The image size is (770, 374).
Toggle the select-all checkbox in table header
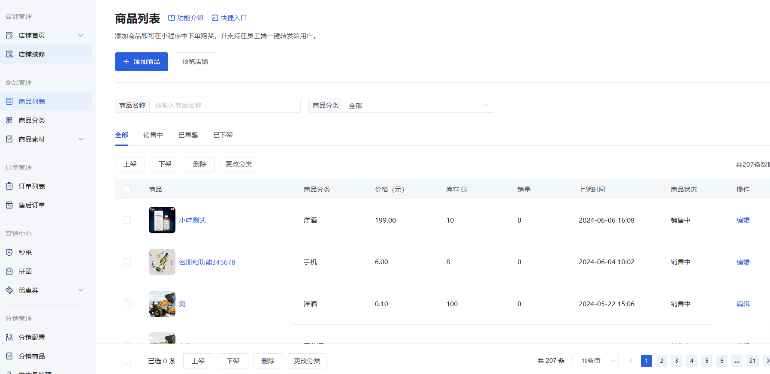(127, 189)
